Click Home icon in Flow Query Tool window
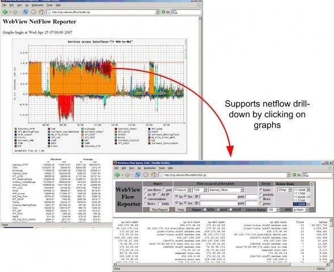334x272 pixels. coord(154,175)
